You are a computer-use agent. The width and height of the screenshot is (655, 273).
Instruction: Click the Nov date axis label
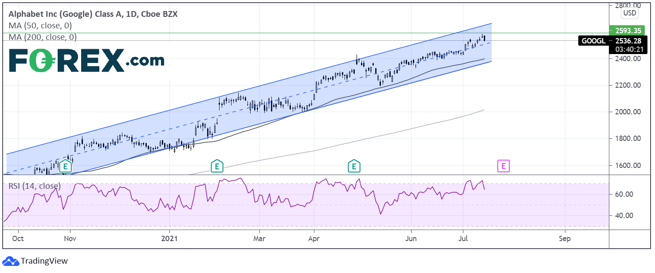pos(71,238)
